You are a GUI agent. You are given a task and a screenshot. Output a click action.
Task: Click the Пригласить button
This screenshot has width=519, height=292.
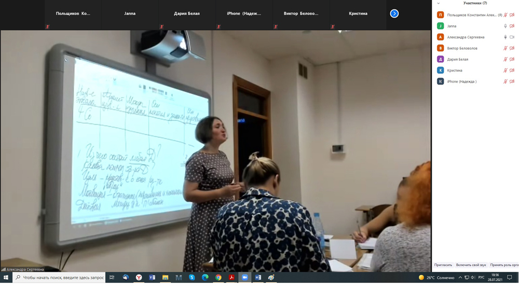(443, 265)
